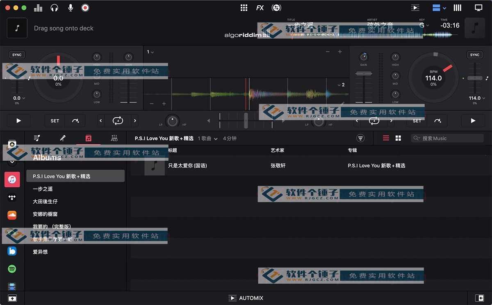Click the panel toggle icon at bottom right
492x305 pixels.
pos(480,298)
